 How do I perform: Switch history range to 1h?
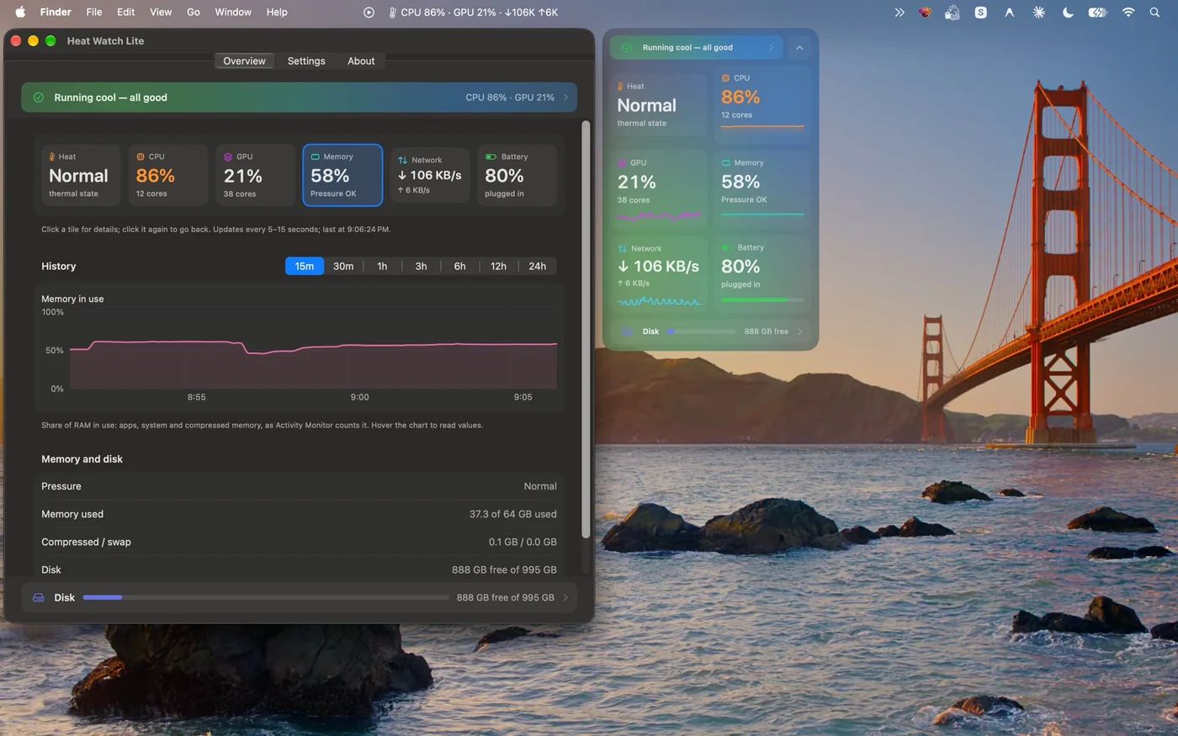click(x=382, y=266)
